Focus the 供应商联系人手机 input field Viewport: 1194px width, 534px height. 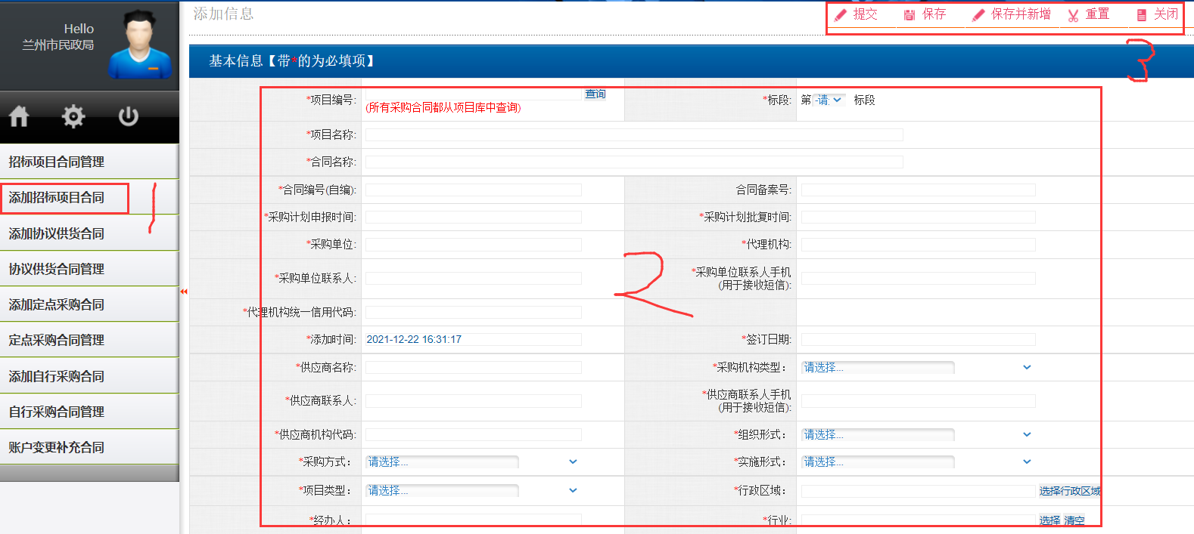(x=918, y=400)
